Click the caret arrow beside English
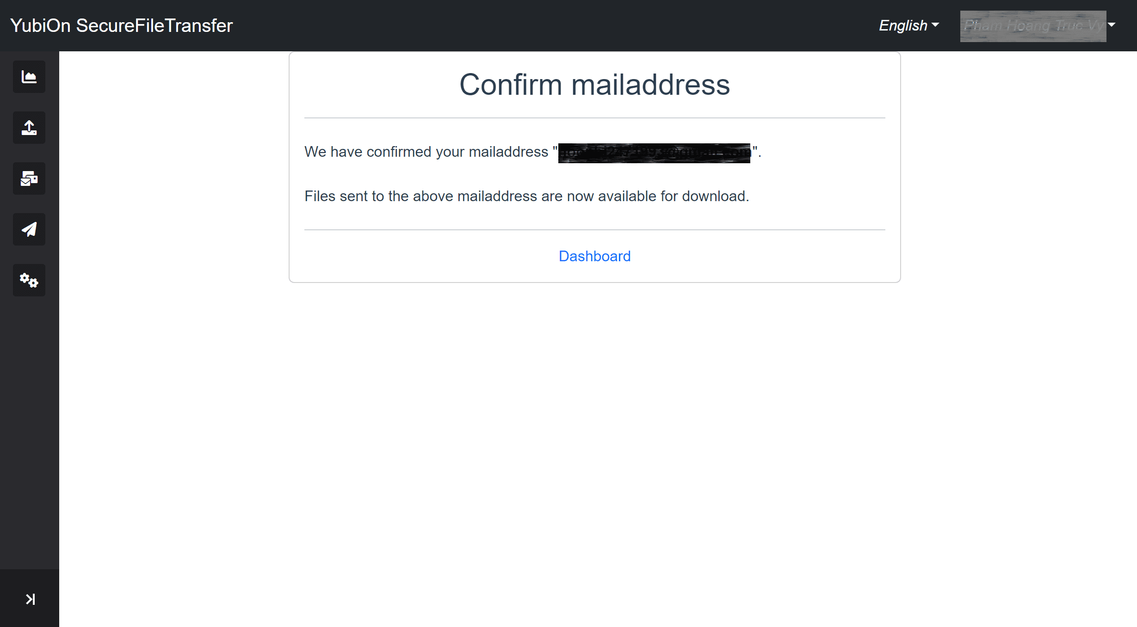Viewport: 1137px width, 627px height. pyautogui.click(x=935, y=25)
